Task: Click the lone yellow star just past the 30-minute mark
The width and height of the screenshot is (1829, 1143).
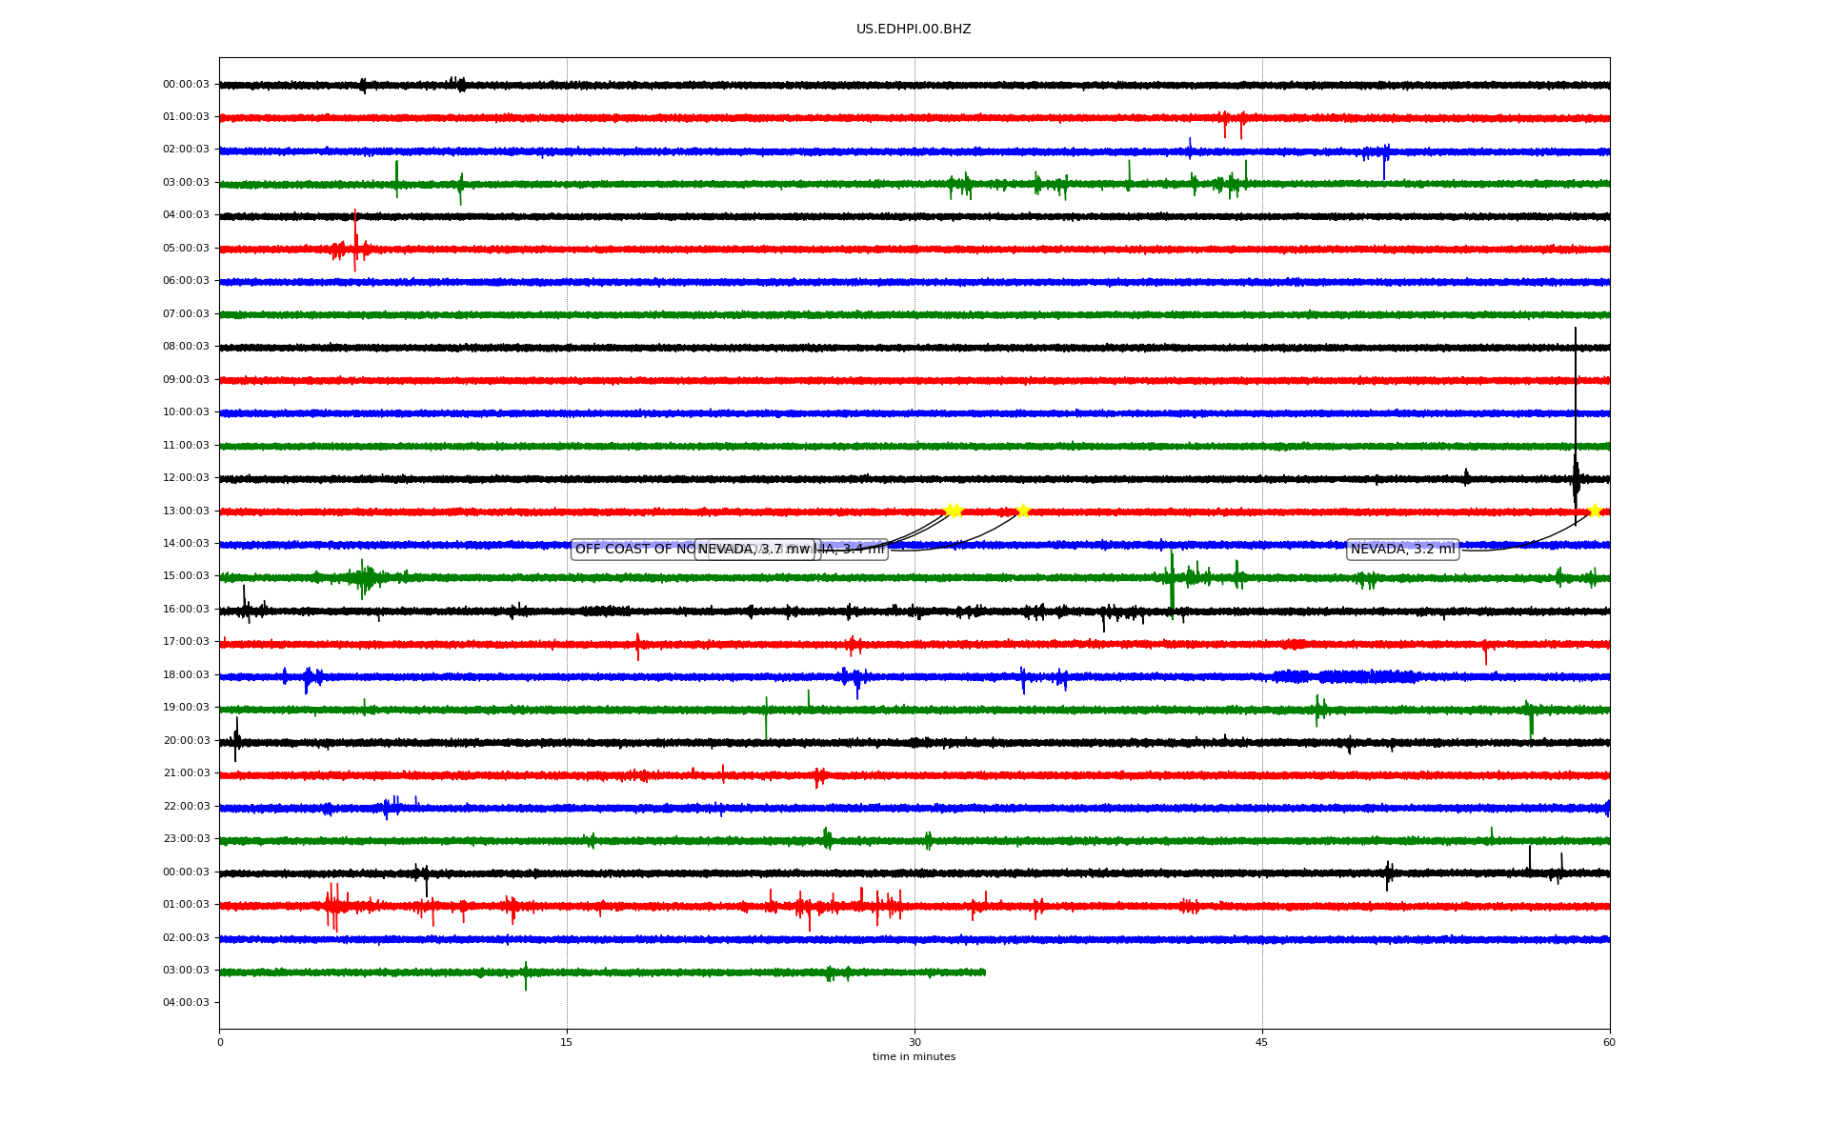Action: (x=1023, y=511)
